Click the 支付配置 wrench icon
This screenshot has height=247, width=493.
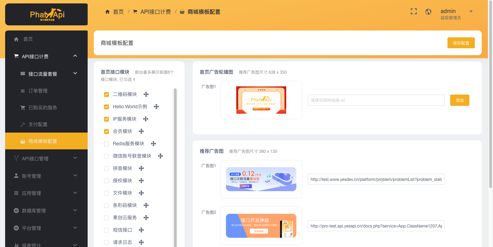(23, 124)
